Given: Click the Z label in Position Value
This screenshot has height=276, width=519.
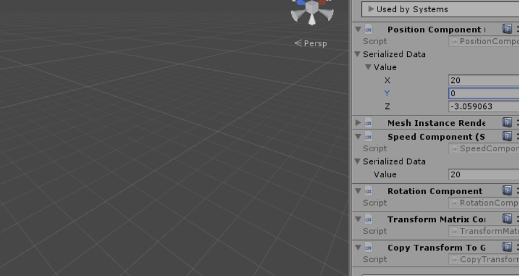Looking at the screenshot, I should [387, 106].
